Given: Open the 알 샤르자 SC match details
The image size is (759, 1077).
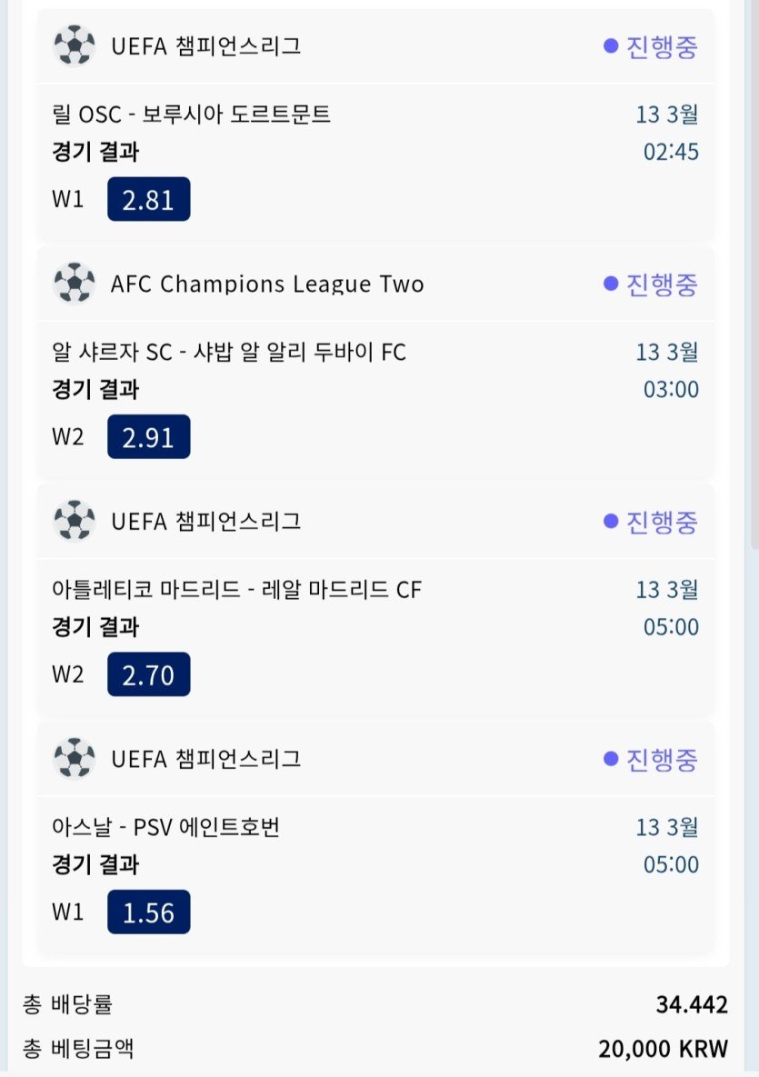Looking at the screenshot, I should [x=229, y=352].
